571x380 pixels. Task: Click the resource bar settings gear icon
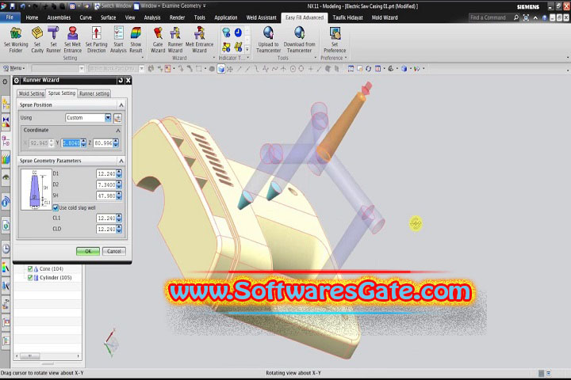click(x=5, y=82)
